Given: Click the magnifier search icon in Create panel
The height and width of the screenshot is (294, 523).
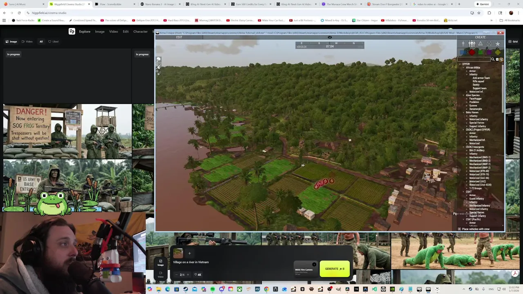Looking at the screenshot, I should (x=493, y=60).
